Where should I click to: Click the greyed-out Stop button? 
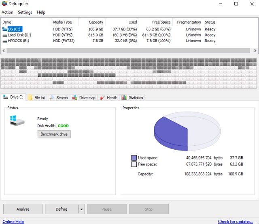[149, 209]
